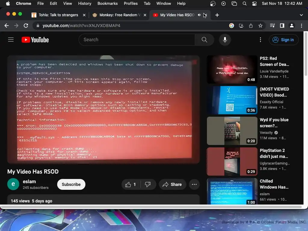Bookmark this page with the star

260,26
